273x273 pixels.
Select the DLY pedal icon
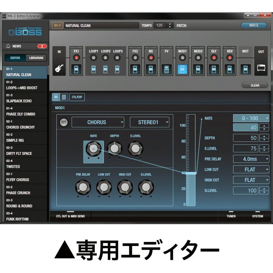214,69
